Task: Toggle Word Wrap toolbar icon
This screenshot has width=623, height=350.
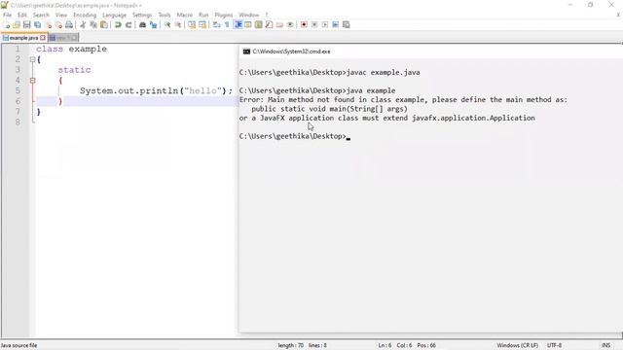Action: pyautogui.click(x=216, y=24)
